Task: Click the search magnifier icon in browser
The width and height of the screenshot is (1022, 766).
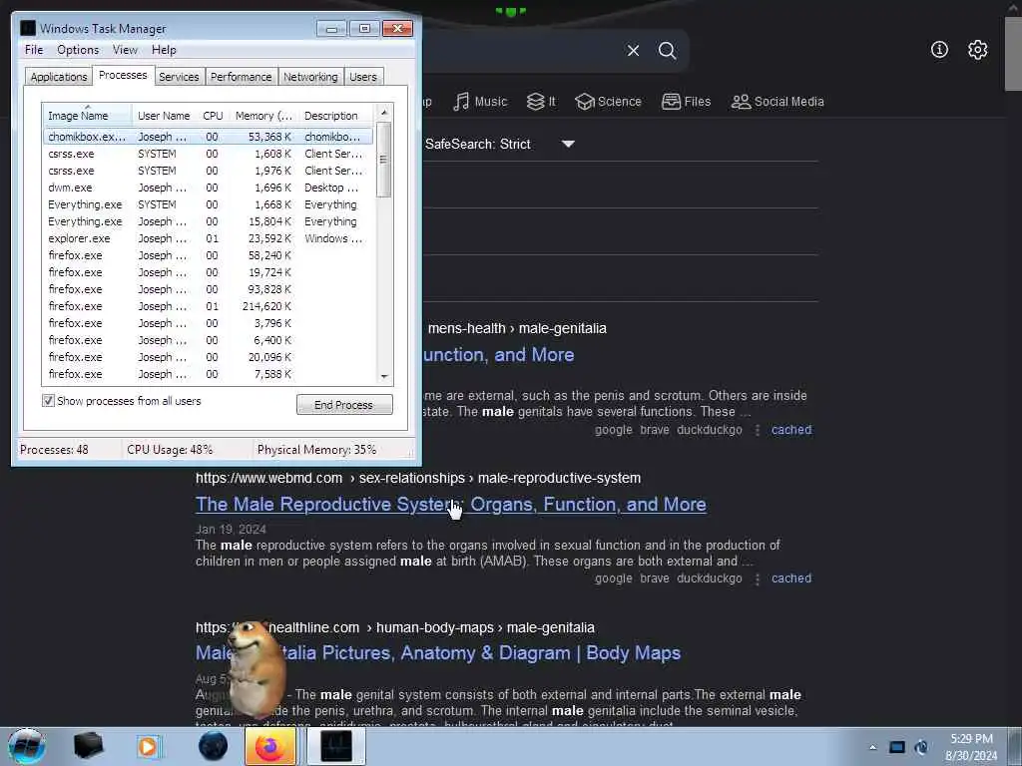Action: (x=667, y=50)
